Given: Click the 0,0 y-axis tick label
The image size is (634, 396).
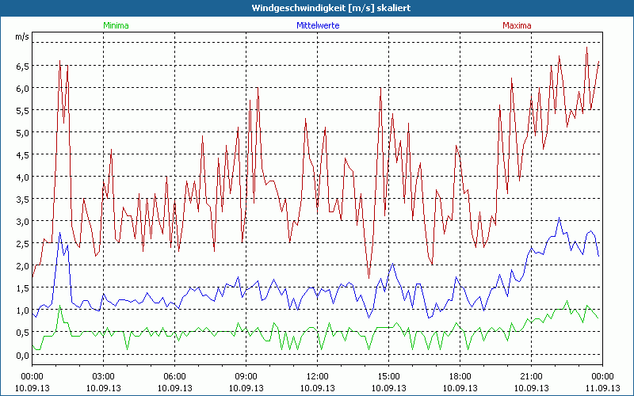Looking at the screenshot, I should (x=21, y=354).
